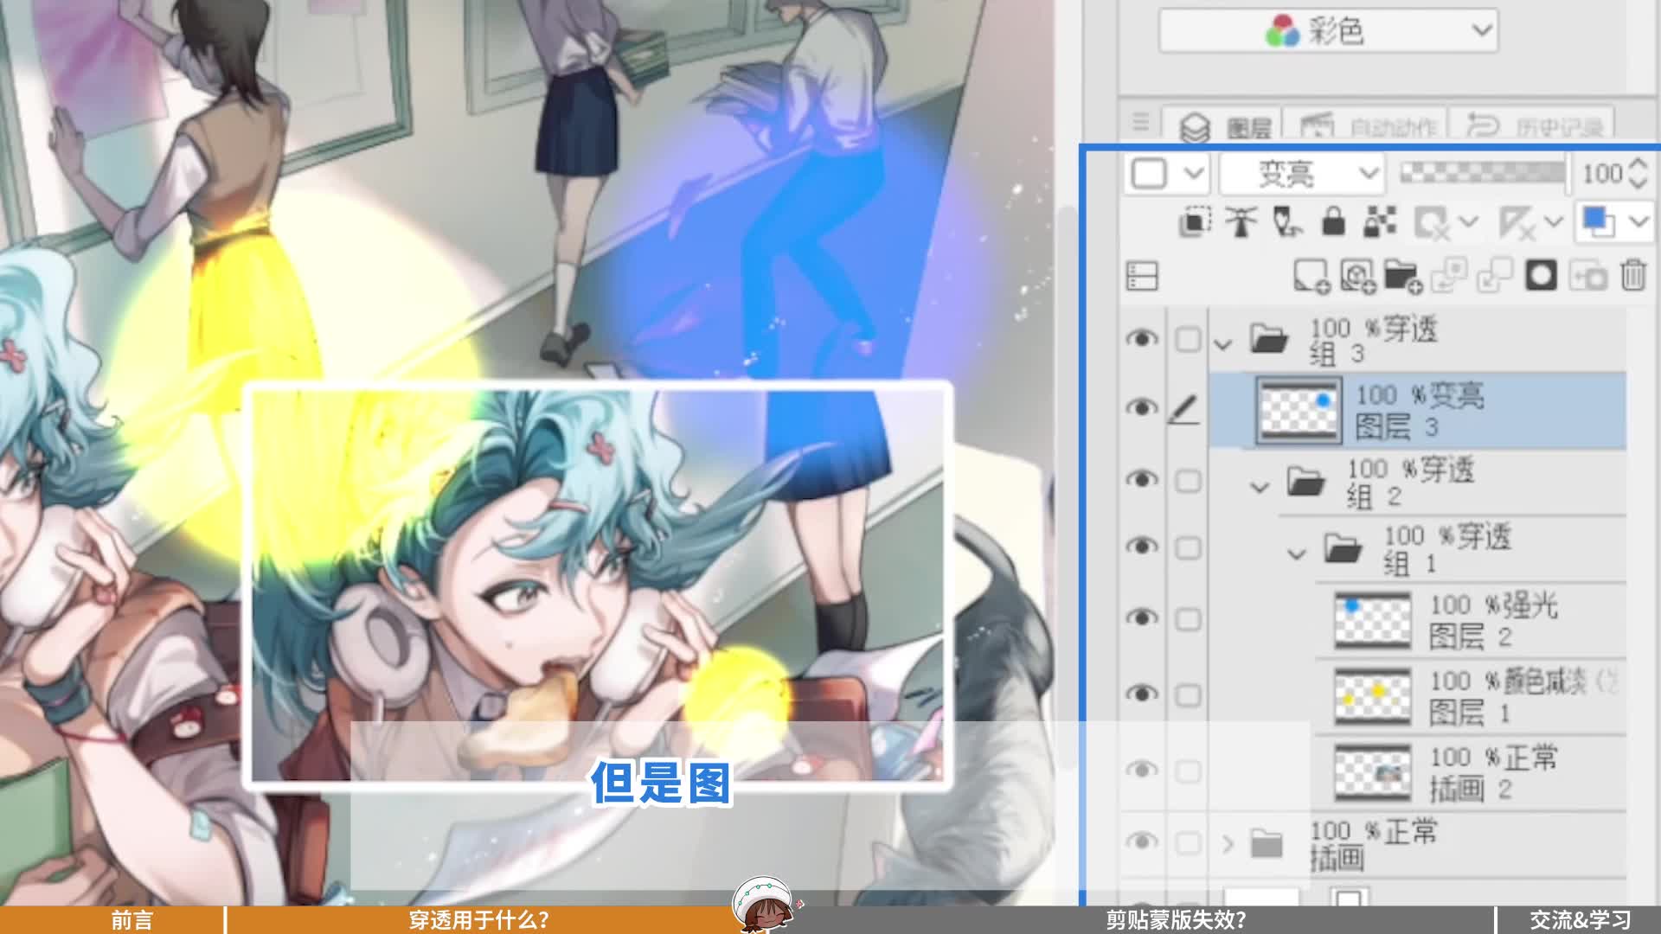Select the 图层 1 layer thumbnail

(x=1373, y=695)
